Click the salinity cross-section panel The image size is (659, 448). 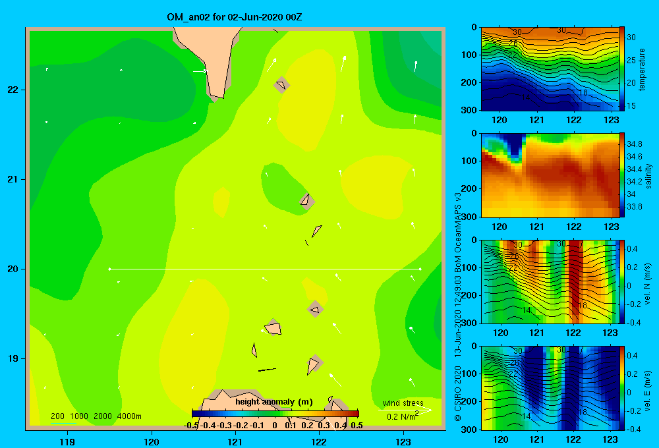(550, 175)
